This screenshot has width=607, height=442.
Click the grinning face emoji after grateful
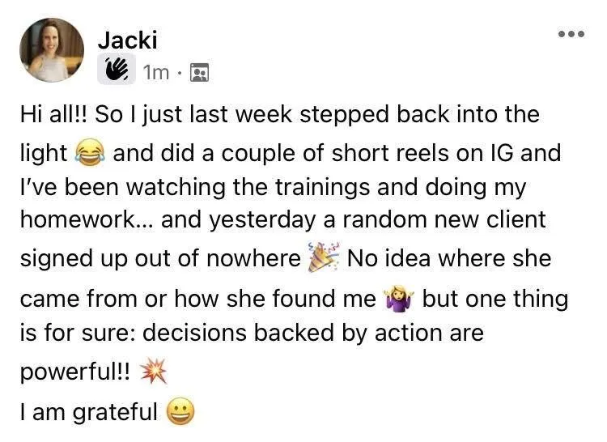coord(180,411)
